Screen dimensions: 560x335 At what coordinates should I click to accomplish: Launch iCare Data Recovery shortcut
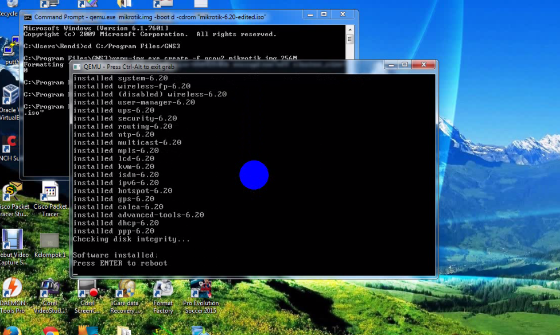[125, 297]
